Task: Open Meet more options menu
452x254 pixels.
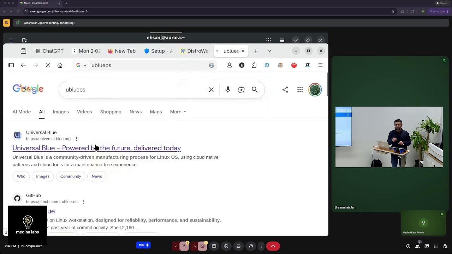Action: (x=261, y=246)
